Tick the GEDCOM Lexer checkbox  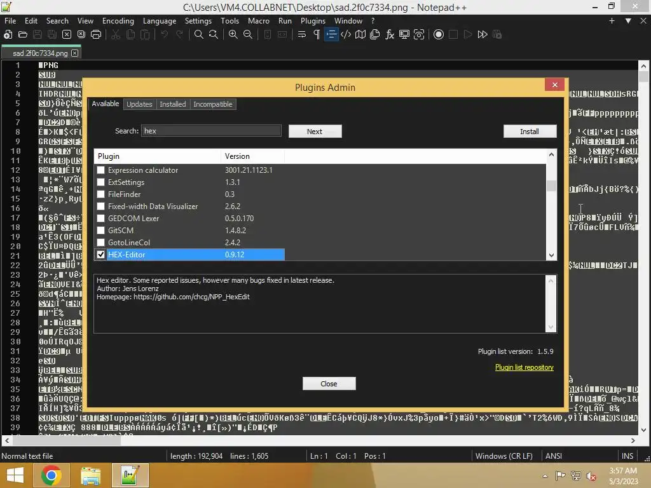[100, 219]
